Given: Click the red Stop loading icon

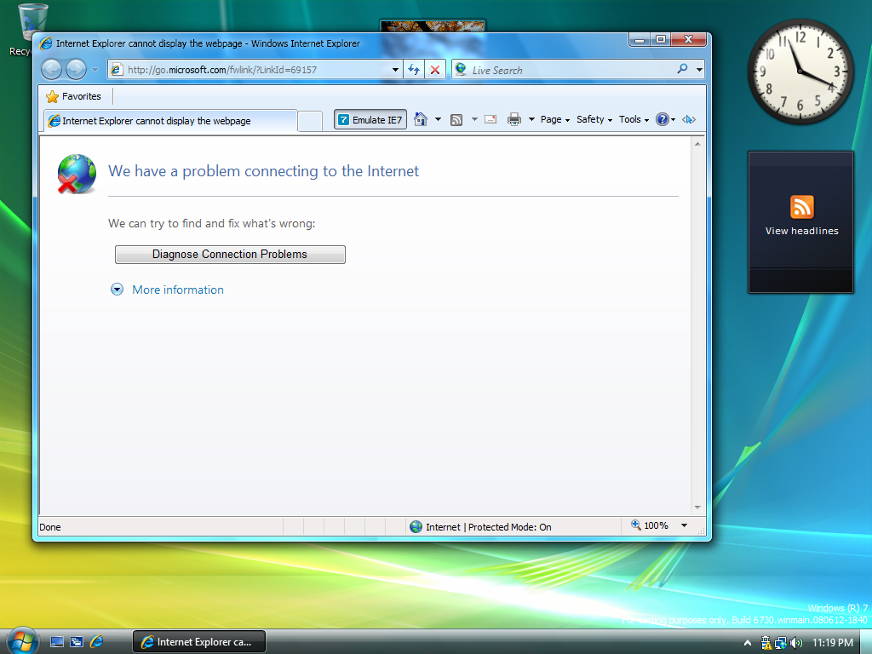Looking at the screenshot, I should coord(435,70).
